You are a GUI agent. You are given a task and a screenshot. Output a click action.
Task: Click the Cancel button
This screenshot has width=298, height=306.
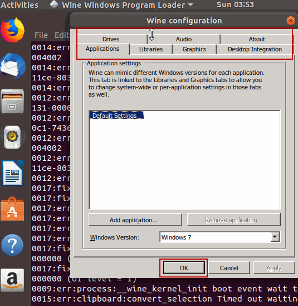tap(229, 268)
